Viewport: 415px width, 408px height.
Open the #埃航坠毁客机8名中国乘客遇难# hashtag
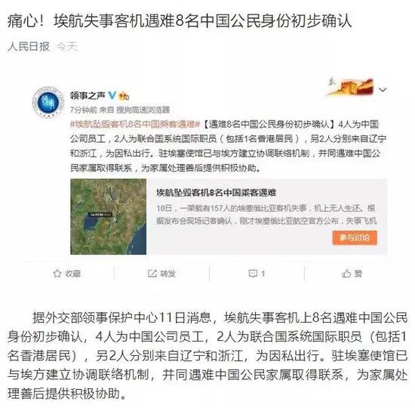point(135,124)
